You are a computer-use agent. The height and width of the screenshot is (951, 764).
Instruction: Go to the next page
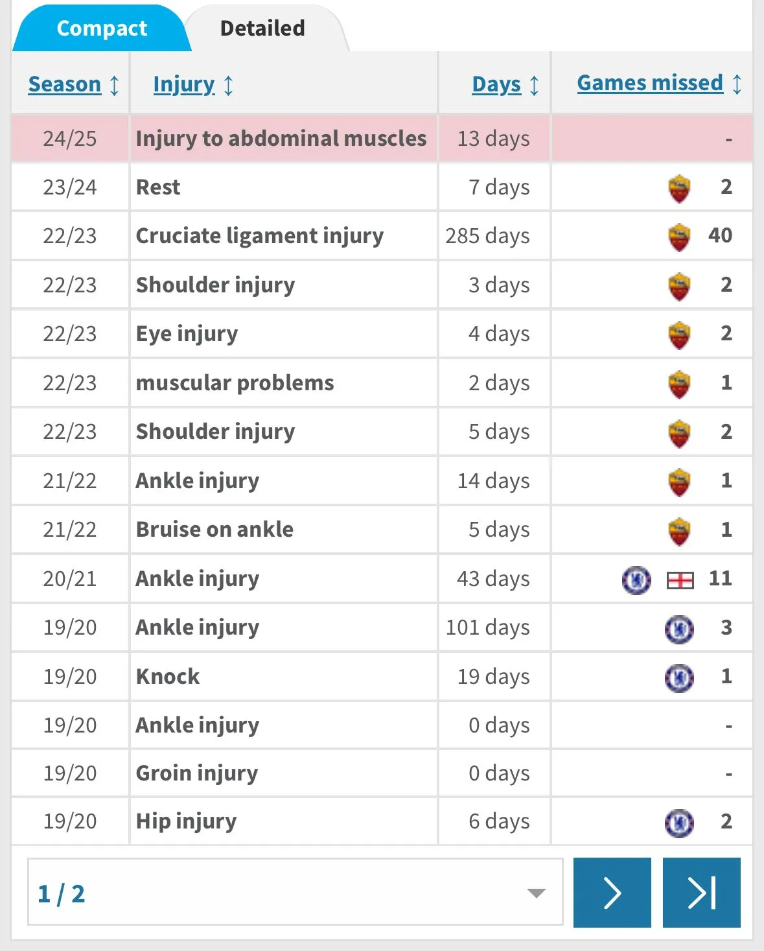click(x=612, y=893)
